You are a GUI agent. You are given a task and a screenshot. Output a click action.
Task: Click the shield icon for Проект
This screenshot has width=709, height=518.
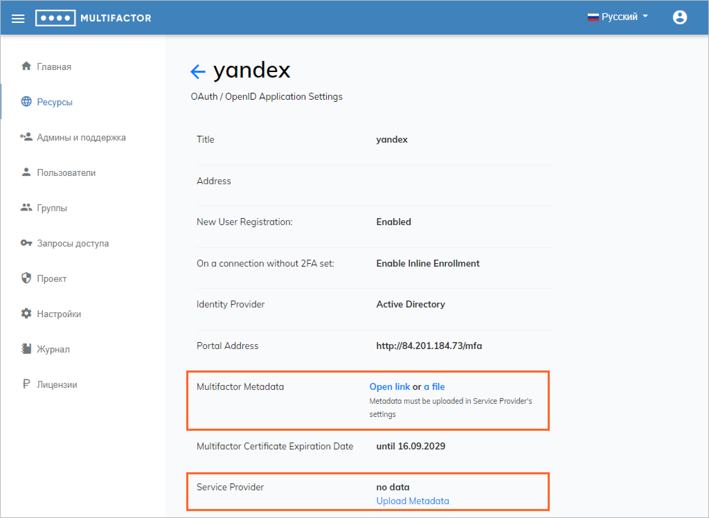[26, 278]
